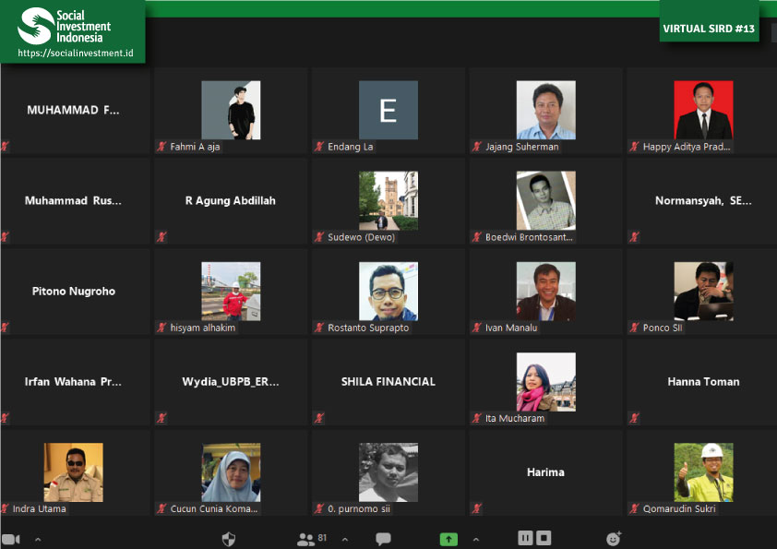This screenshot has height=549, width=777.
Task: Open the Security shield icon
Action: point(230,539)
